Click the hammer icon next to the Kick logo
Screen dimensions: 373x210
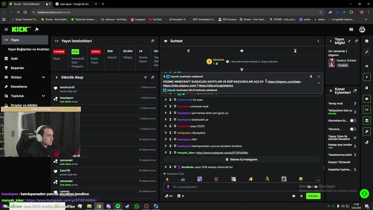[x=37, y=29]
